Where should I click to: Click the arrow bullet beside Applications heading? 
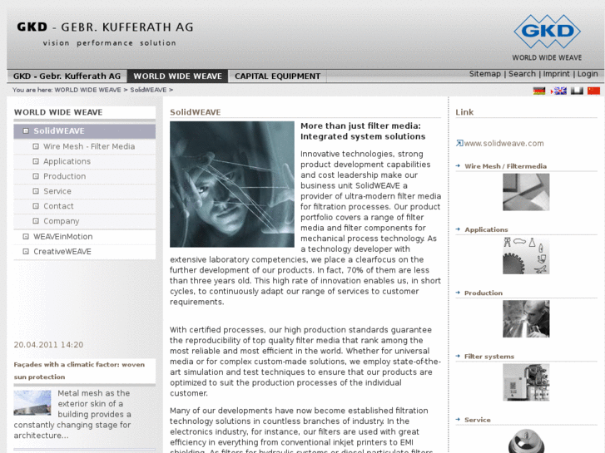point(458,229)
